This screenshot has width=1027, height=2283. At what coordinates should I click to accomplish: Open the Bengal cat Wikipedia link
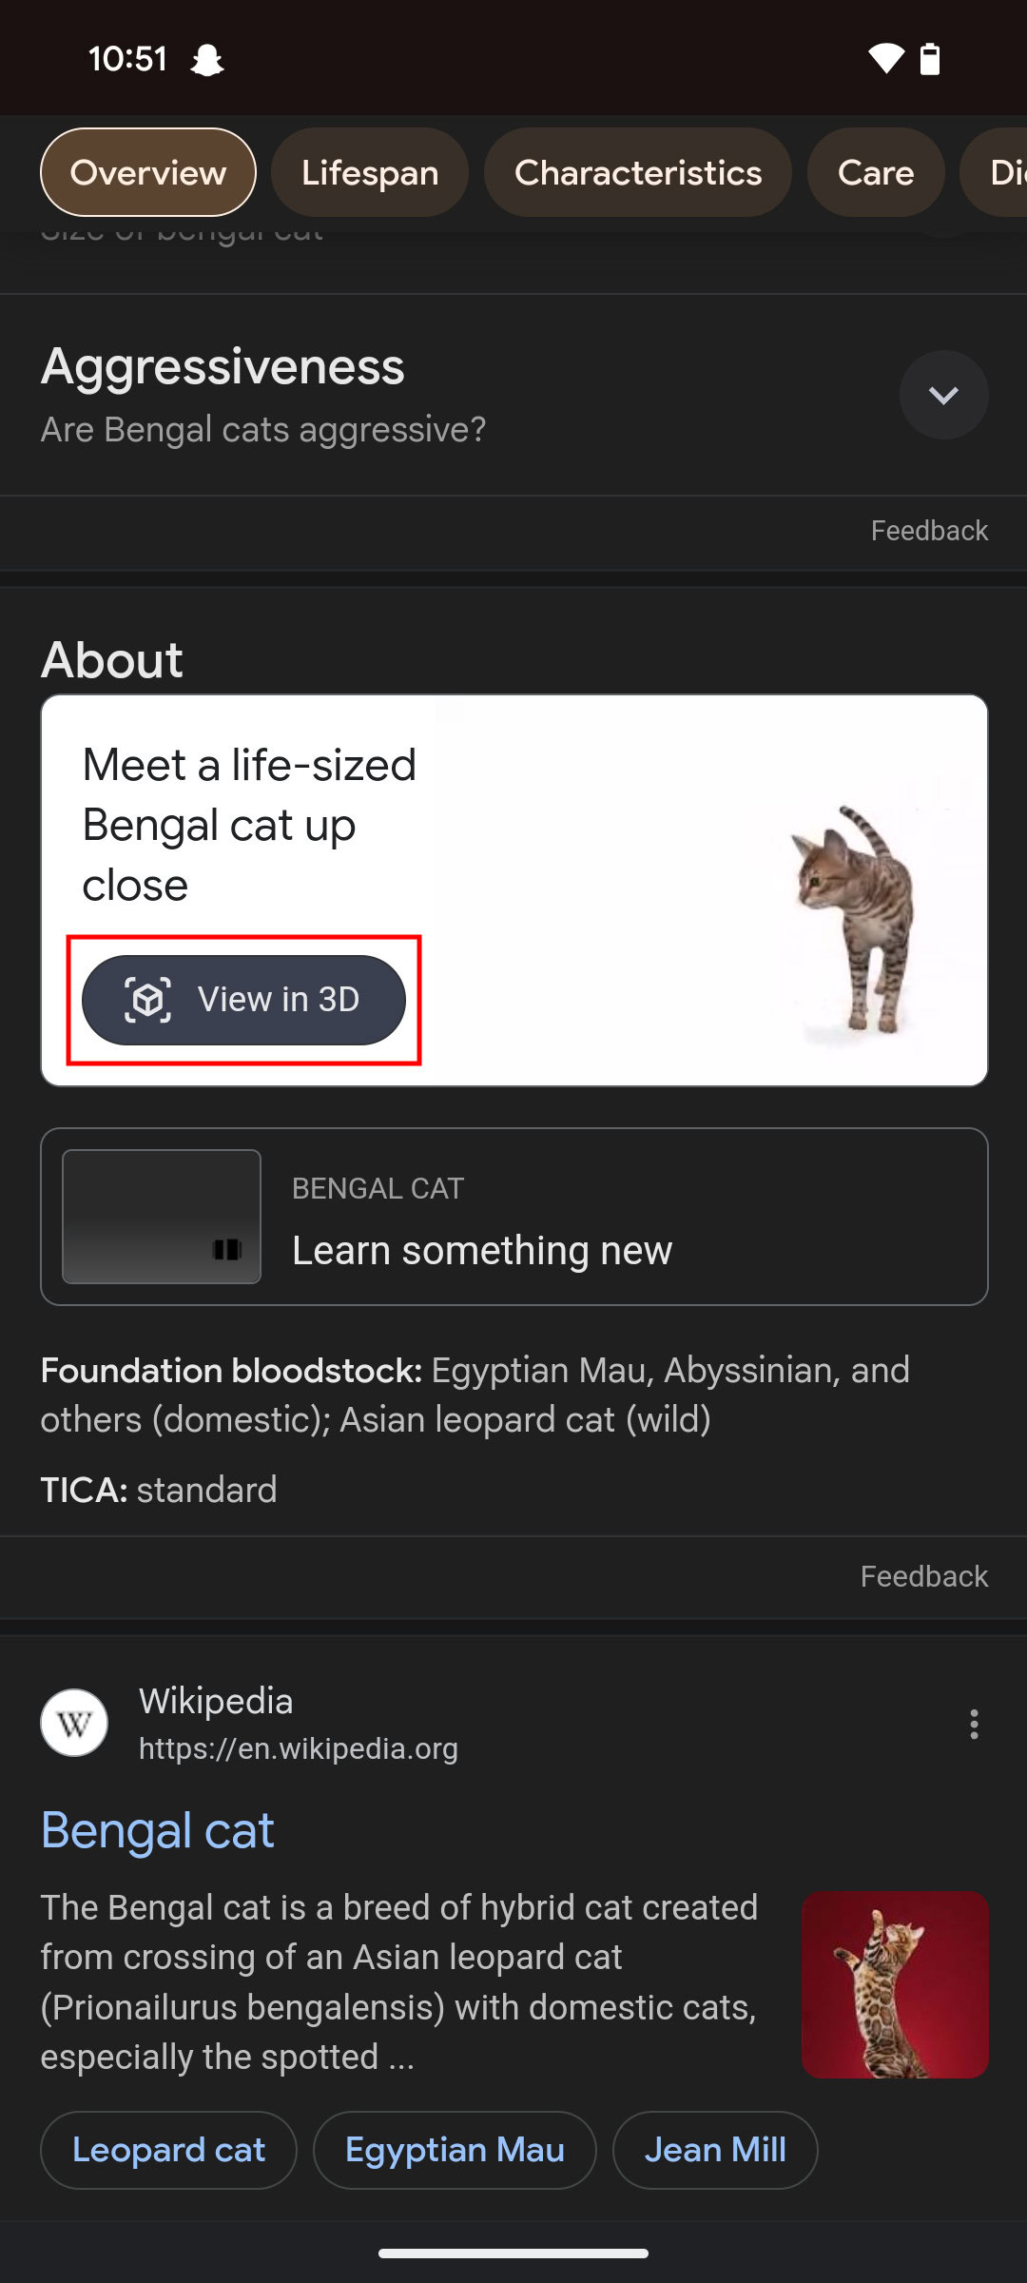point(158,1831)
